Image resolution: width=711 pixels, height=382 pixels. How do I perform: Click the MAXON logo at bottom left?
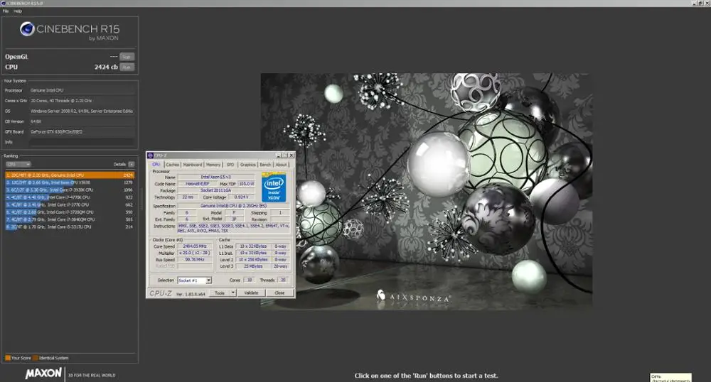coord(43,373)
